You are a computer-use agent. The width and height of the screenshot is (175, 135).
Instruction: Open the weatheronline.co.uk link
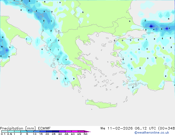click(x=152, y=133)
